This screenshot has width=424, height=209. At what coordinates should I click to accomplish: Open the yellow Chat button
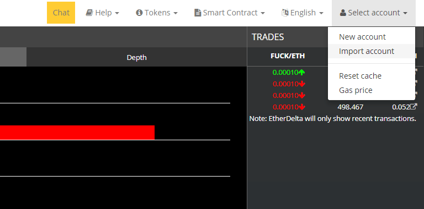[61, 13]
